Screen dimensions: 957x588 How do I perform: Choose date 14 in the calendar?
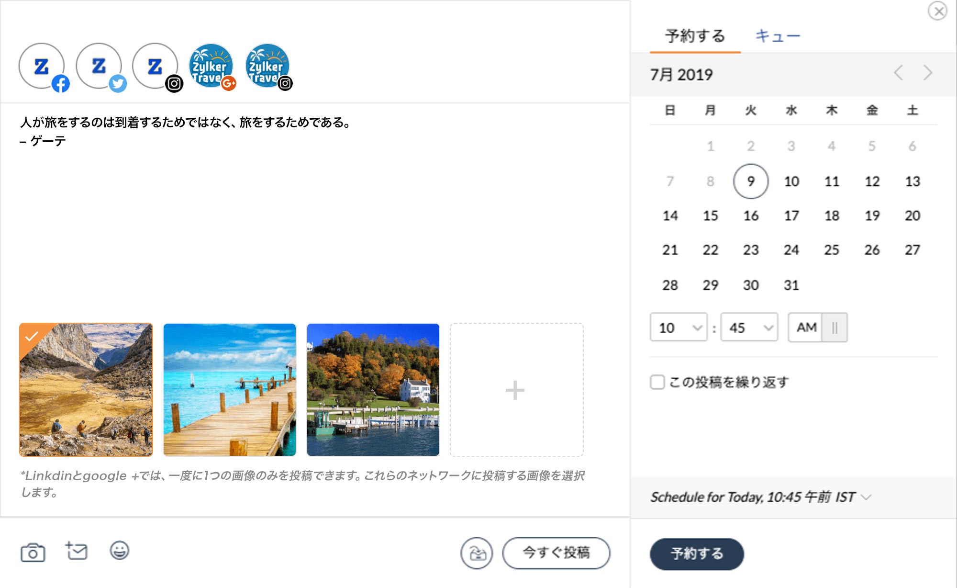(670, 216)
